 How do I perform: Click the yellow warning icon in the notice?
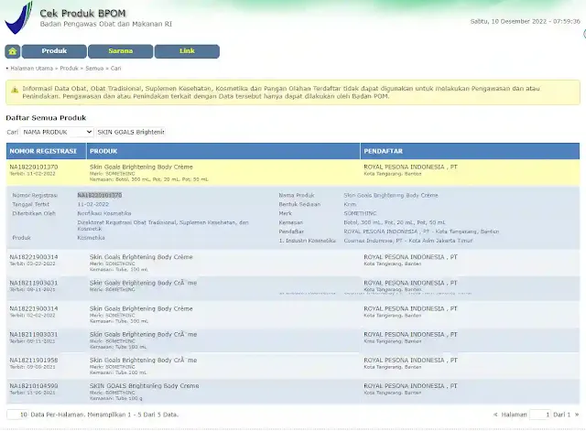15,90
